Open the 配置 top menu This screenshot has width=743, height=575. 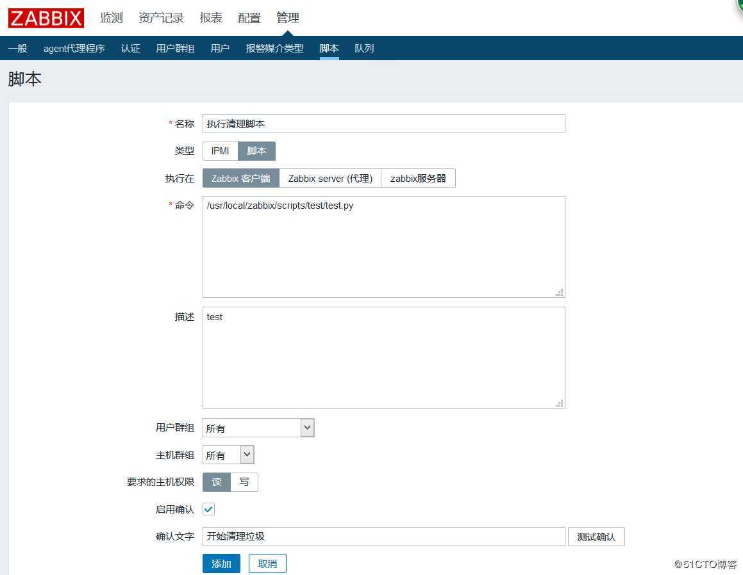click(249, 18)
